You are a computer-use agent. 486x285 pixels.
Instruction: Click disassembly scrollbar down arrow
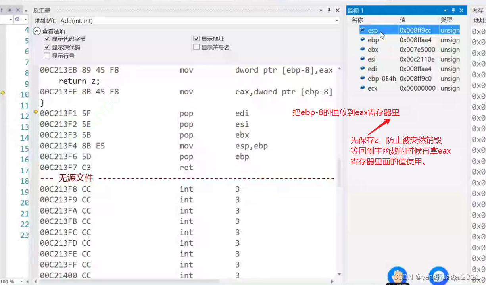(339, 274)
